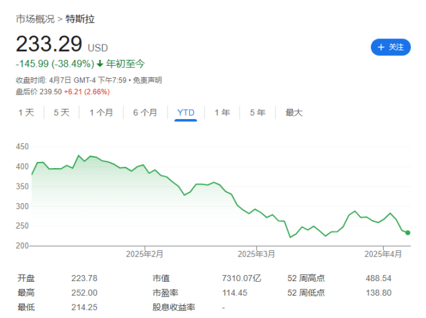The image size is (426, 318).
Task: Click the 2025年3月 axis label
Action: [256, 254]
